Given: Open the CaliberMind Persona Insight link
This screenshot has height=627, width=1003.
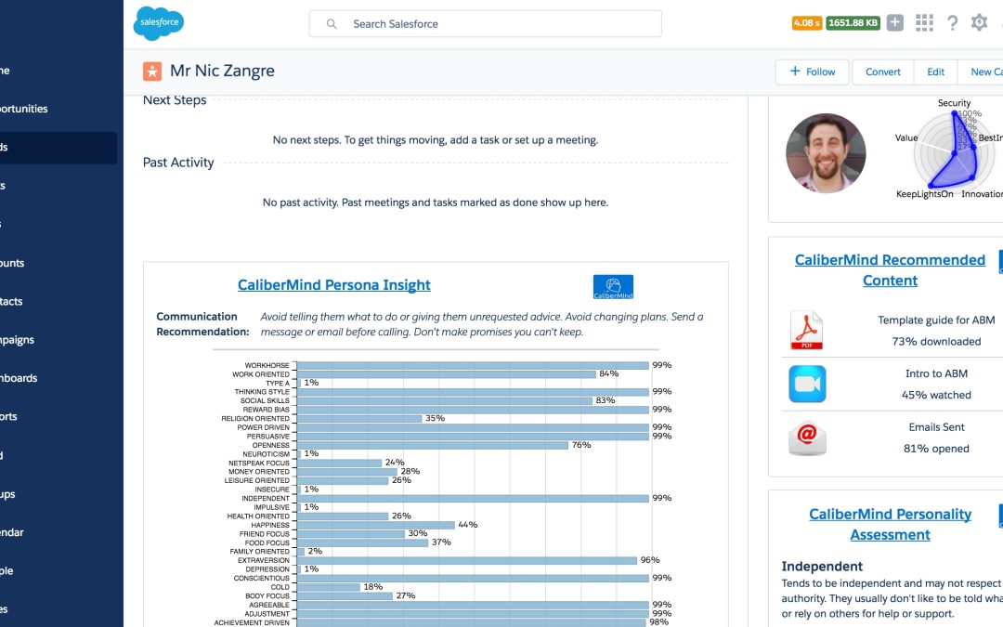Looking at the screenshot, I should tap(334, 285).
